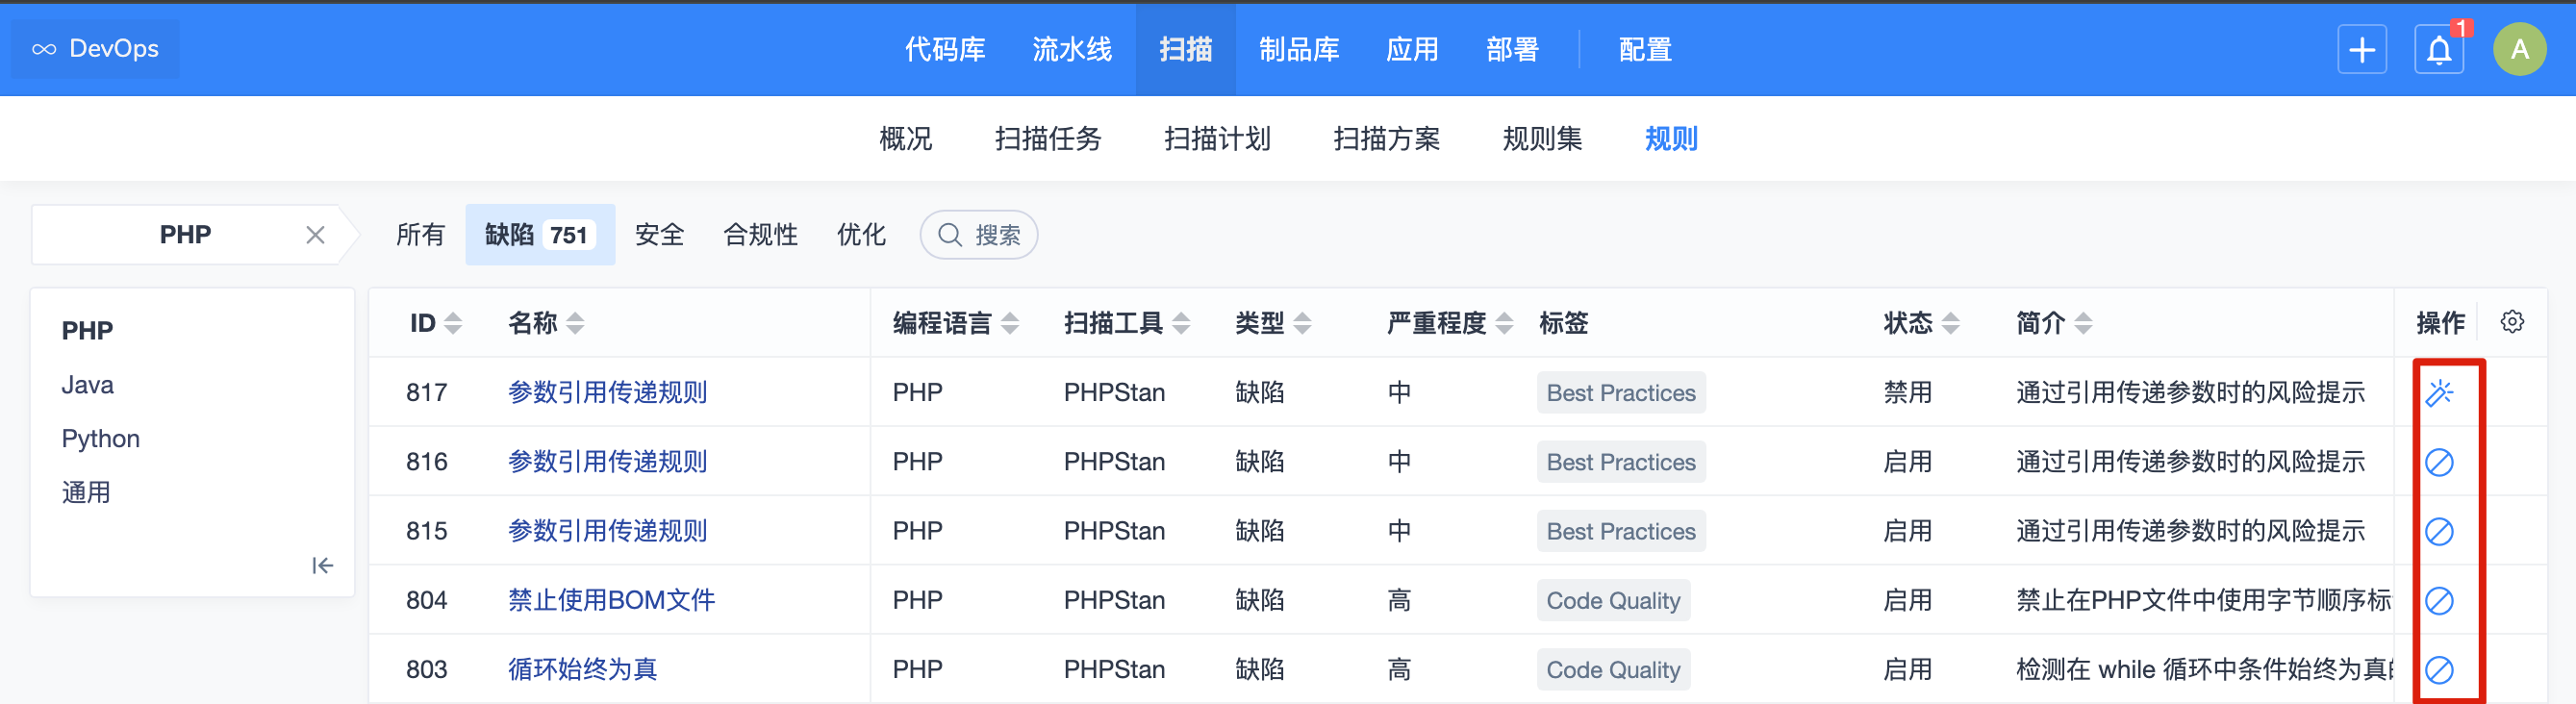This screenshot has width=2576, height=704.
Task: Filter rules by 所有
Action: click(x=420, y=235)
